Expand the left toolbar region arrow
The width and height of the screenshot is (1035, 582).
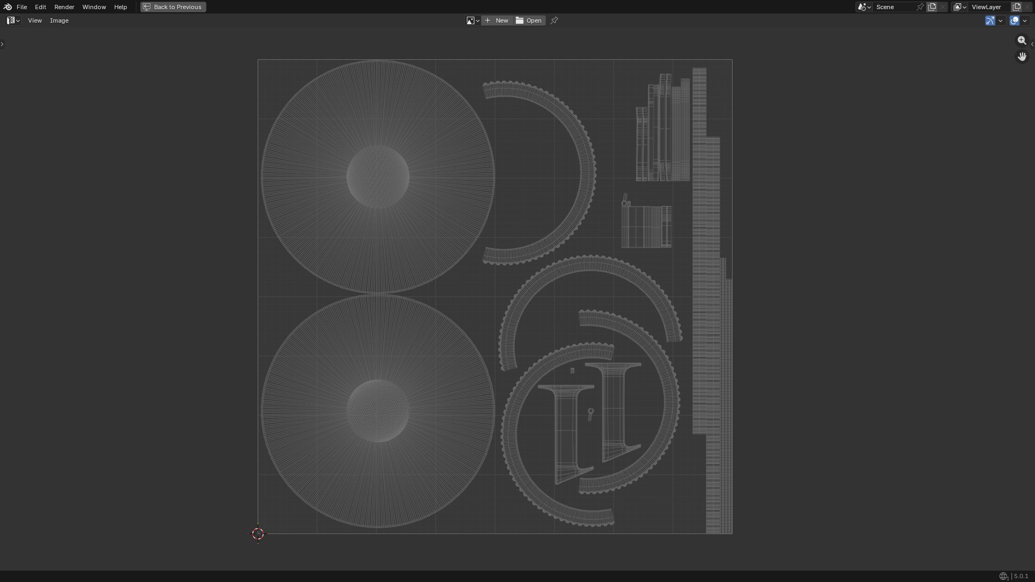coord(2,44)
